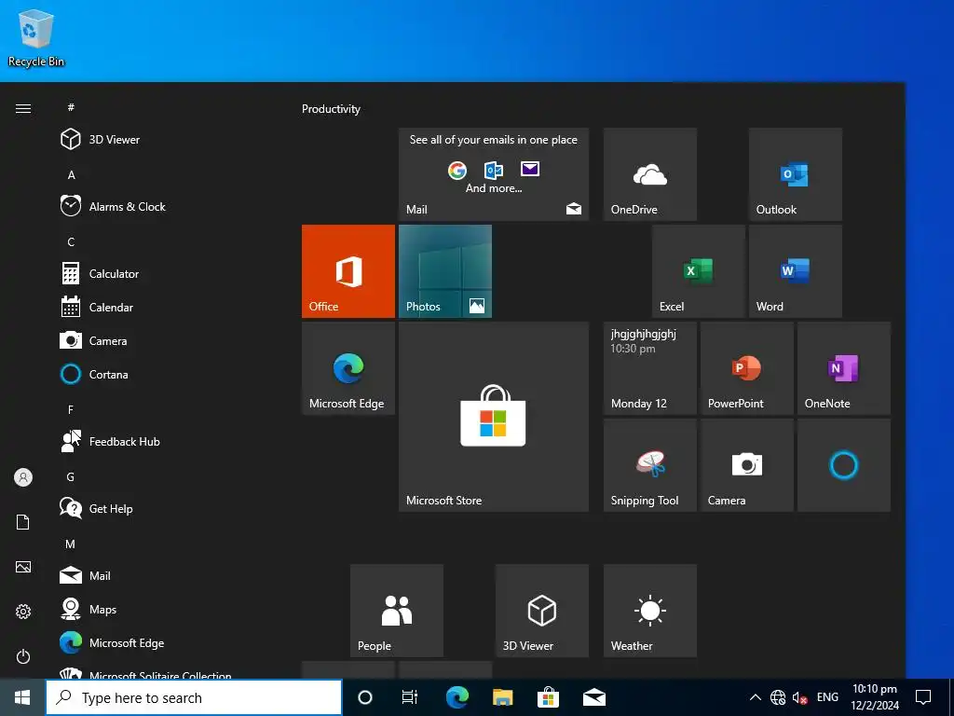This screenshot has height=716, width=954.
Task: Open Microsoft Store from the taskbar
Action: click(548, 697)
